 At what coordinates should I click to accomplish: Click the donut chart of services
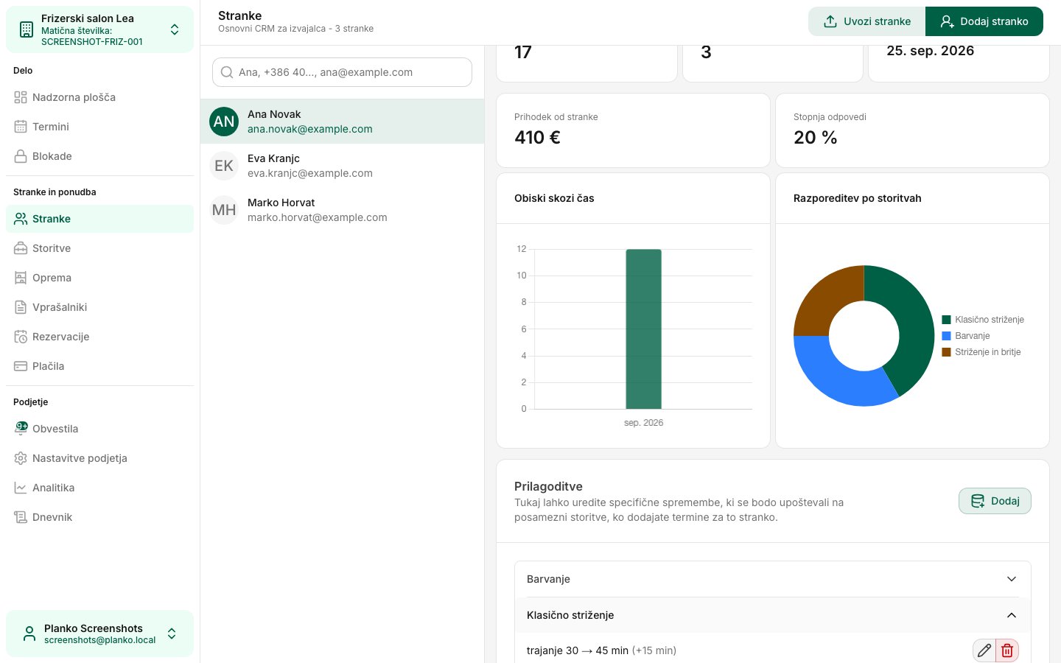click(x=864, y=336)
